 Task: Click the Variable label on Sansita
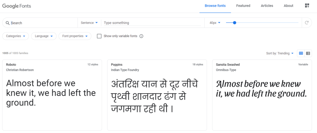click(x=303, y=64)
